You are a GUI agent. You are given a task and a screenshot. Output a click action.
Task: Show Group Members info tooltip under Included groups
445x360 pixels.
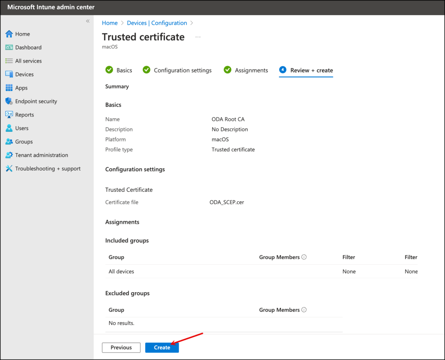tap(304, 257)
